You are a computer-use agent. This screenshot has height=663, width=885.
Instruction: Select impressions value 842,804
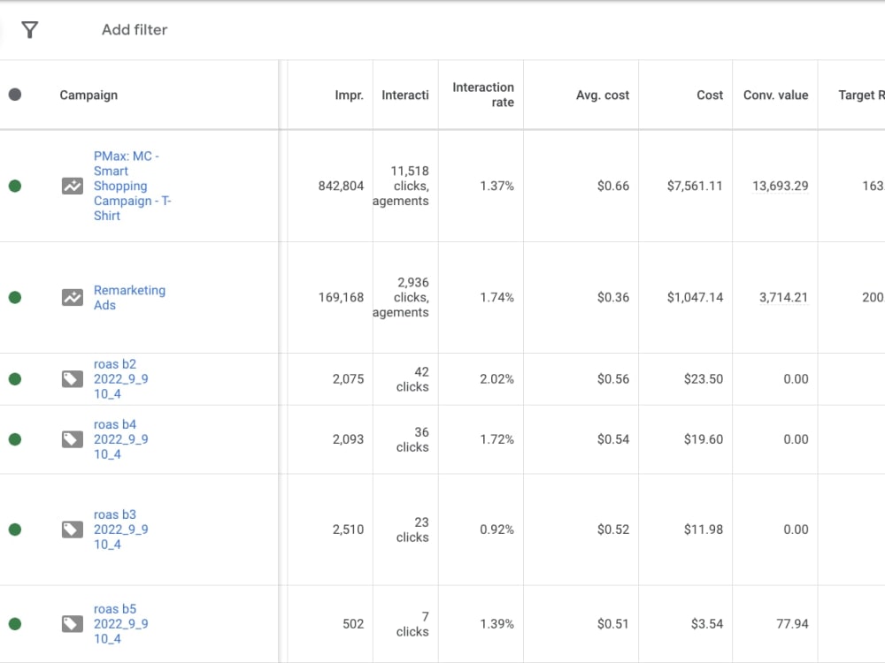[341, 186]
